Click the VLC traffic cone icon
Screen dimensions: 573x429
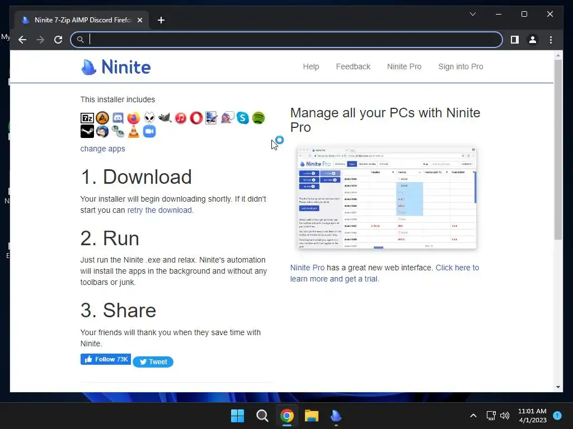coord(133,131)
